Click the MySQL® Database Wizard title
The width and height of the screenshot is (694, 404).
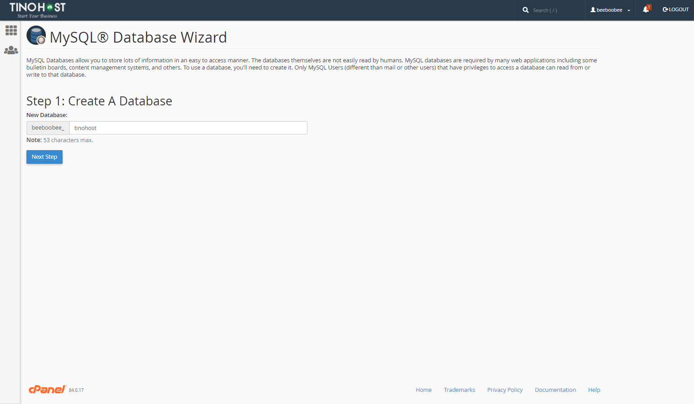(x=138, y=37)
